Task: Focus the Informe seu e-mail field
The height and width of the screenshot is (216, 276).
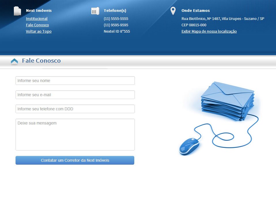Action: tap(75, 95)
